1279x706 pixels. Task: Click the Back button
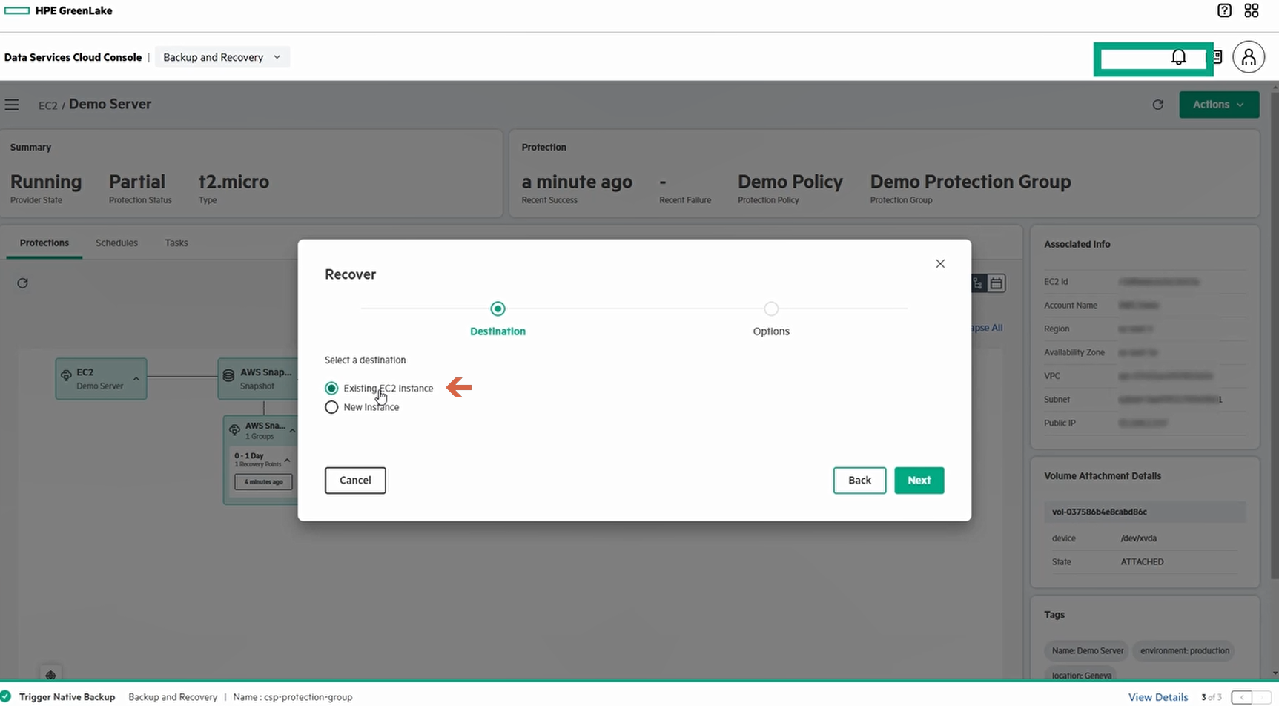(859, 481)
